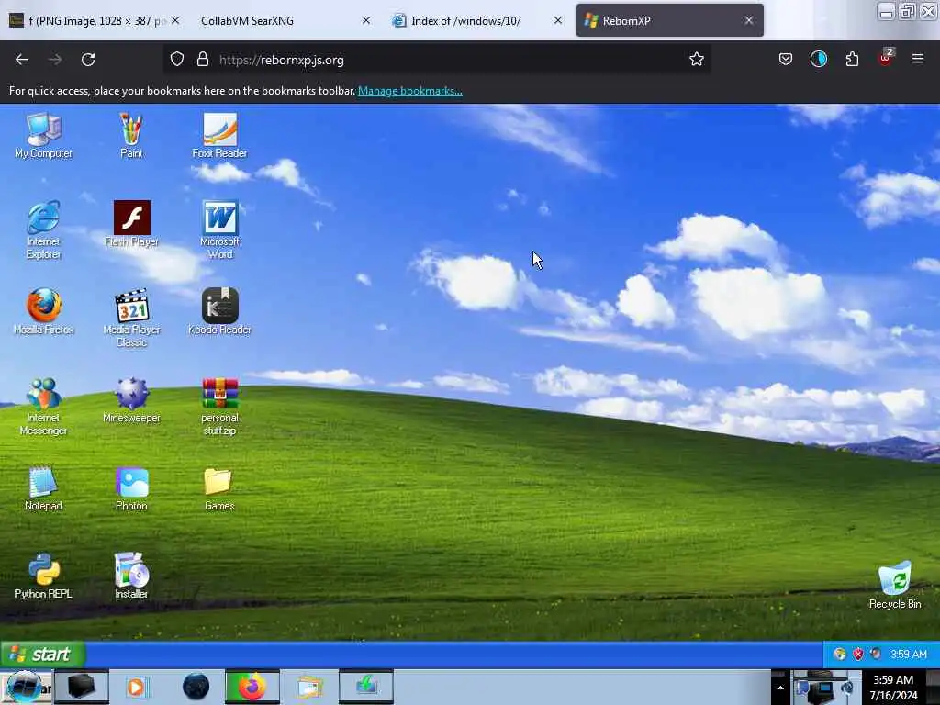Screen dimensions: 940x705
Task: Click the host Windows Start orb
Action: pyautogui.click(x=24, y=687)
